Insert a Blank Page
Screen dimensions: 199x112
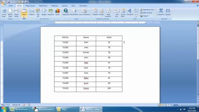tap(10, 13)
